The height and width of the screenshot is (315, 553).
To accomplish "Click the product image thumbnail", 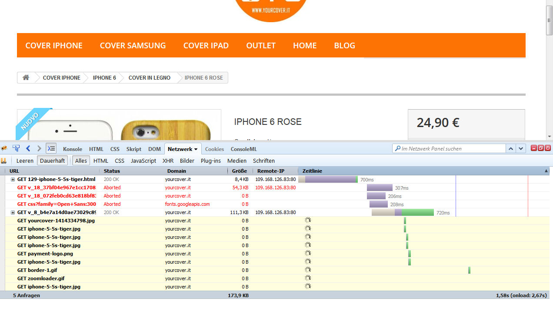I will (x=119, y=125).
